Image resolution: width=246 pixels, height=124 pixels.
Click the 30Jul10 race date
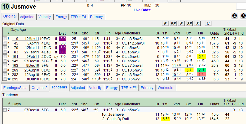33,79
